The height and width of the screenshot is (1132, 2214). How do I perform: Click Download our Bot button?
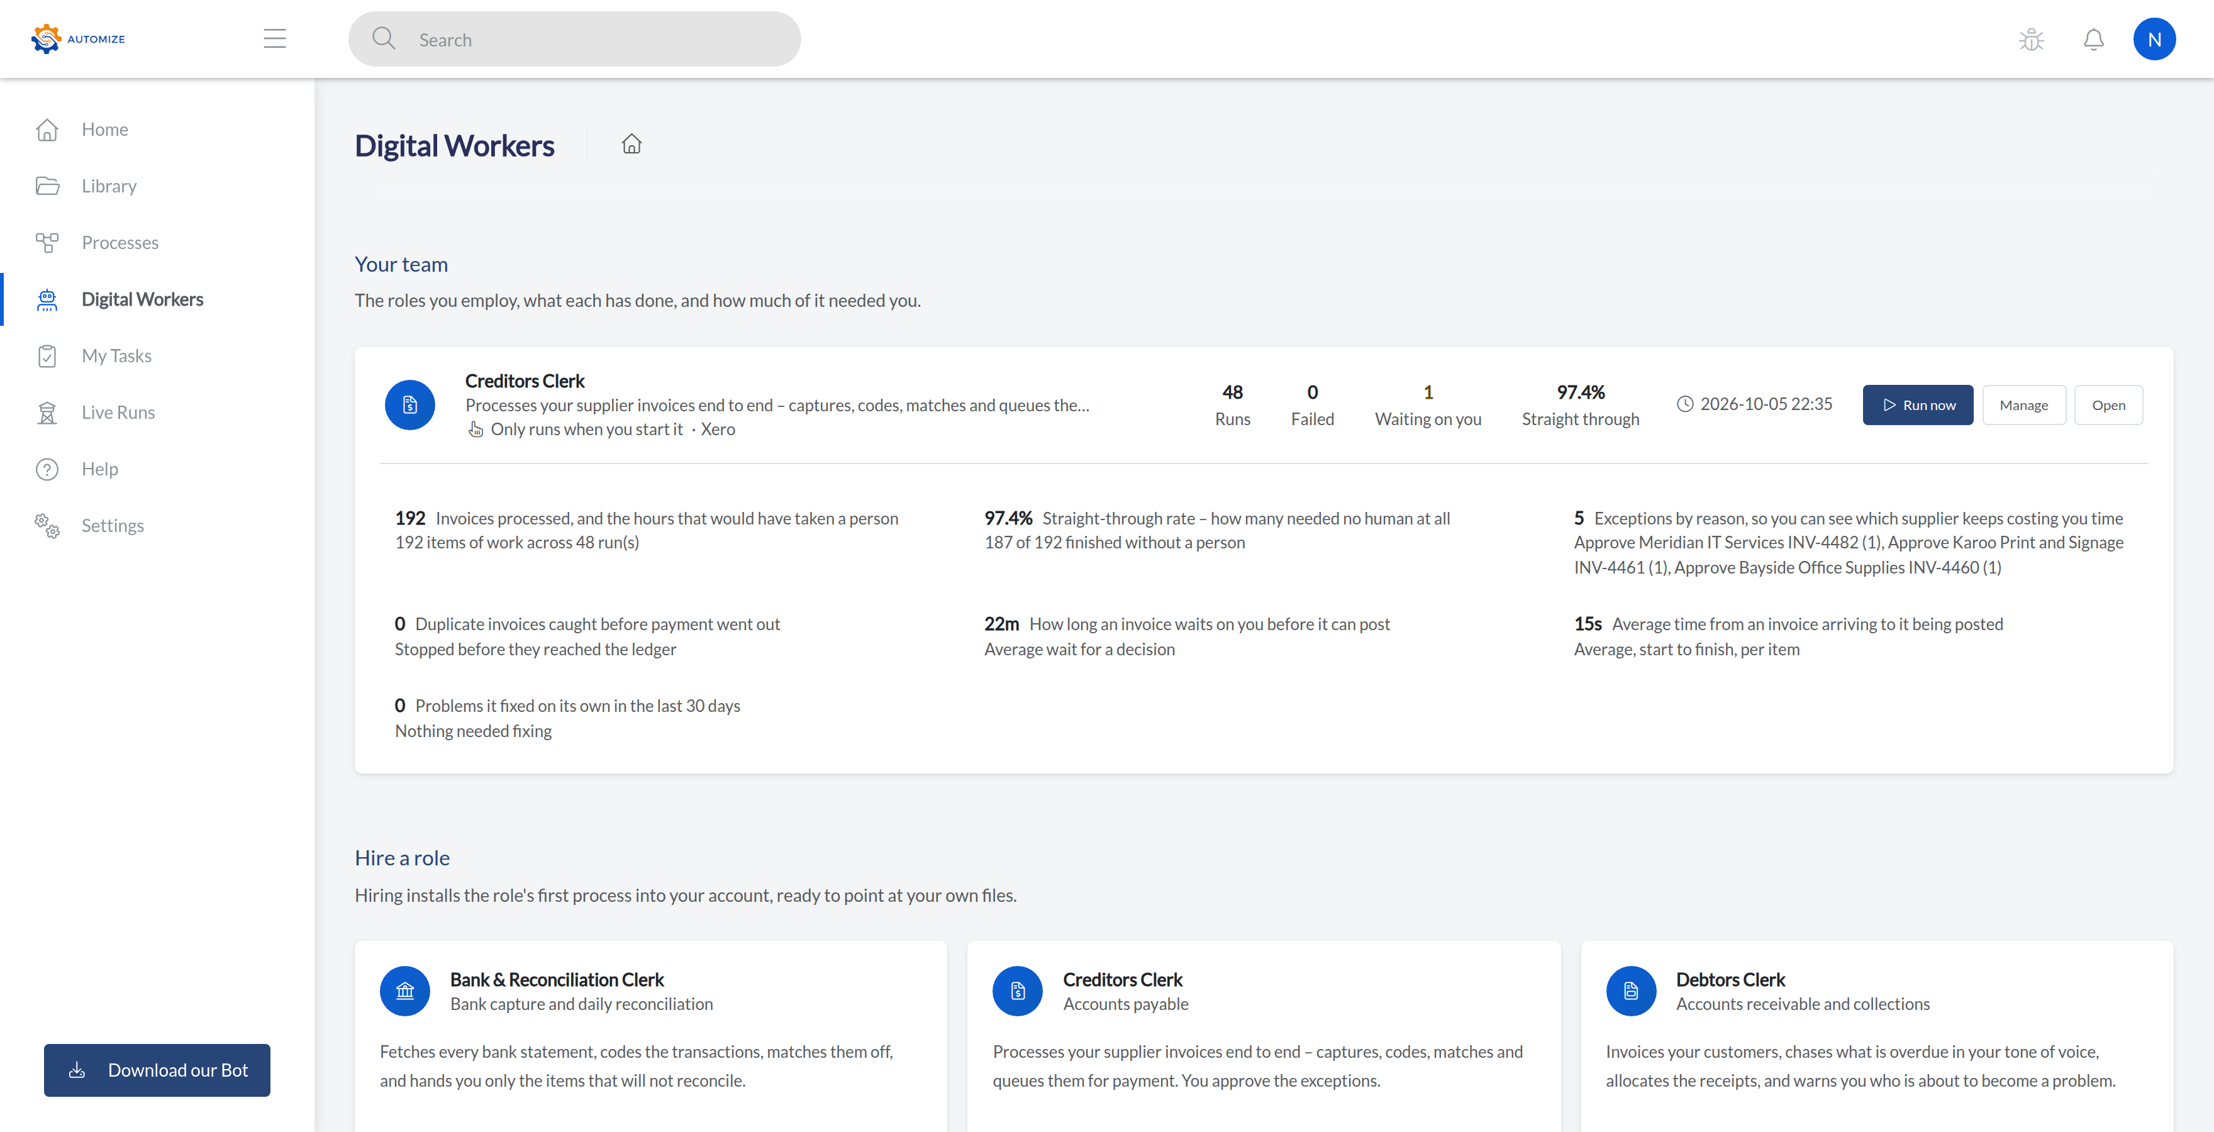(x=157, y=1070)
